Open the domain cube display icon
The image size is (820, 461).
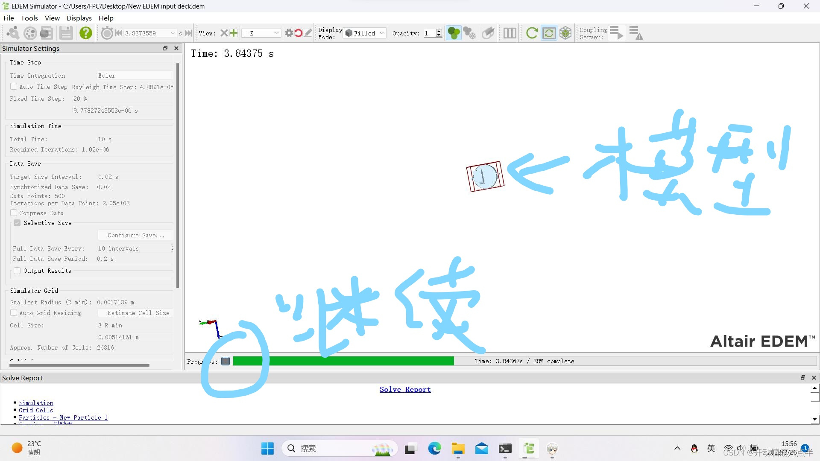click(565, 32)
